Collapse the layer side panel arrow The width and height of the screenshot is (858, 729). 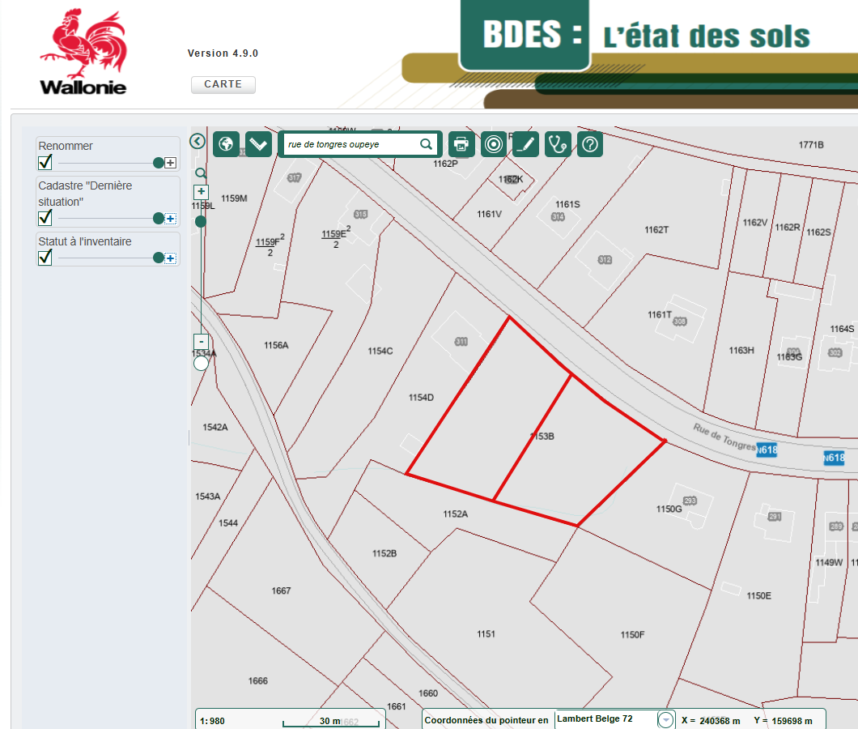click(x=197, y=141)
